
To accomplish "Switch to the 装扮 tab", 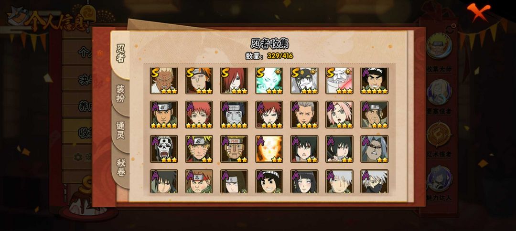I will point(121,94).
